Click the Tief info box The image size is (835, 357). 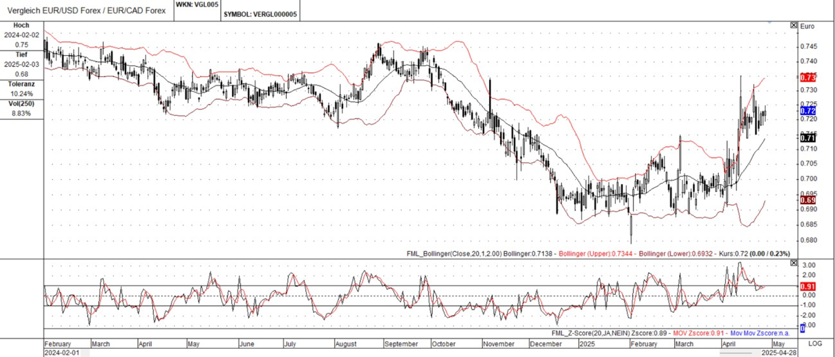[x=21, y=64]
